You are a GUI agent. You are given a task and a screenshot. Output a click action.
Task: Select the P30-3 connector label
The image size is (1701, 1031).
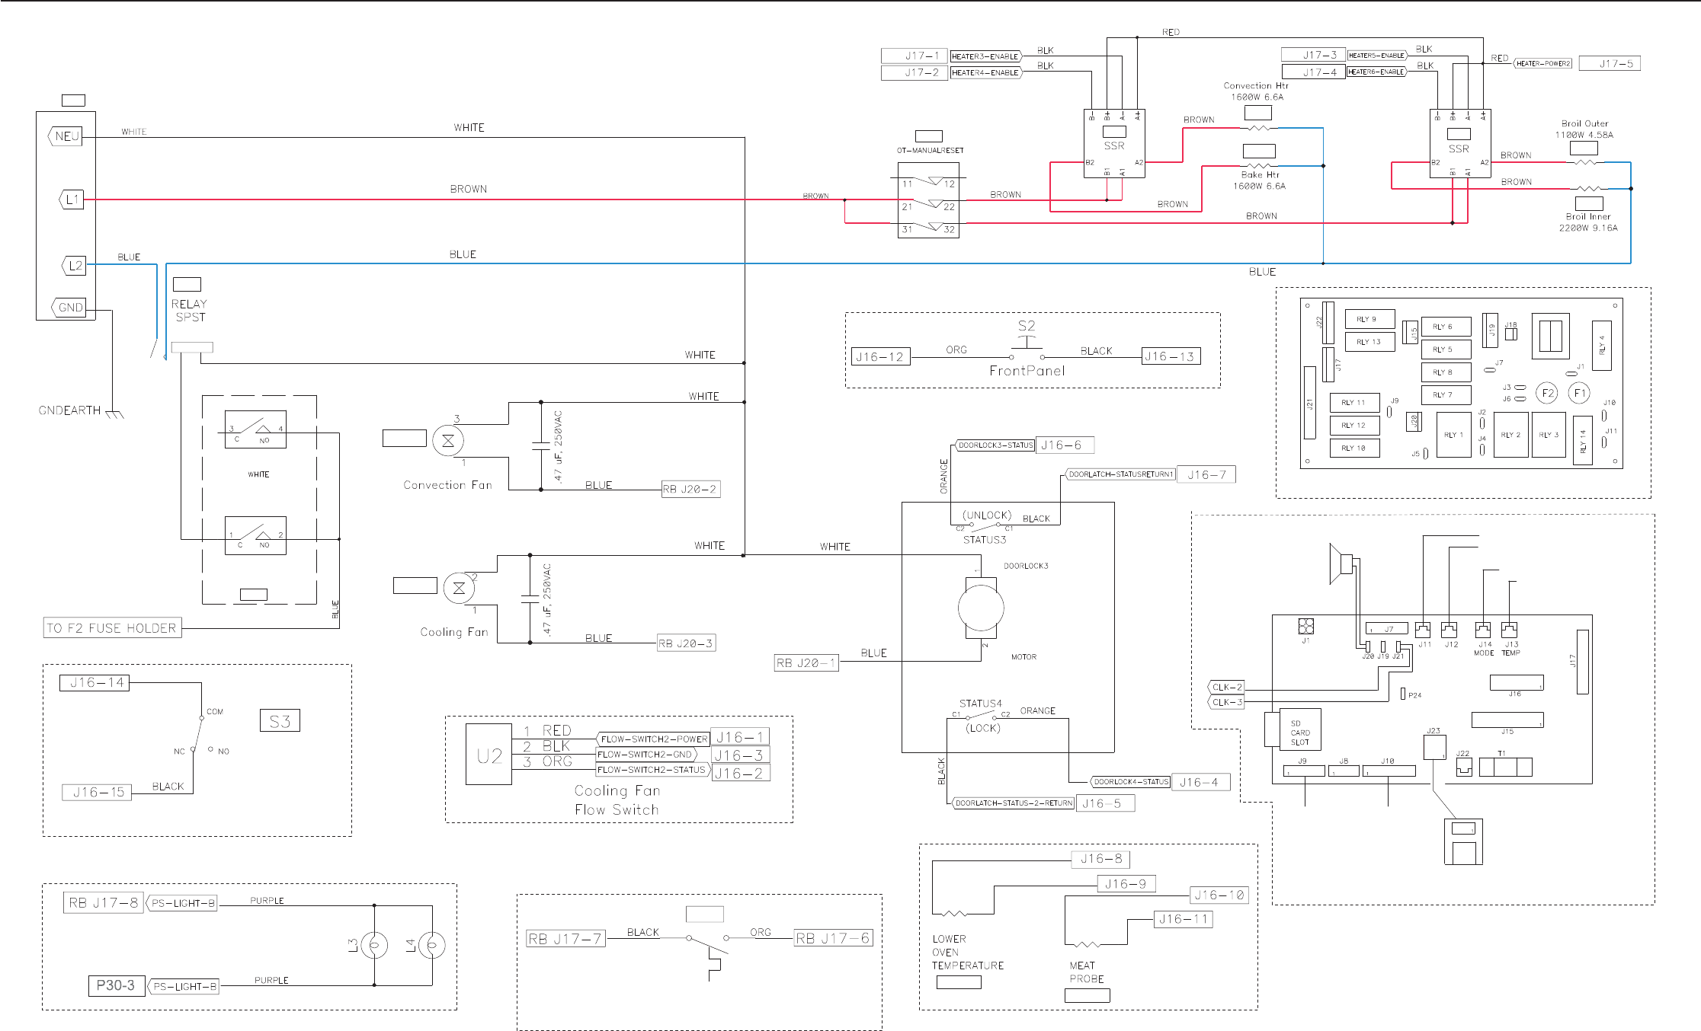(x=115, y=985)
